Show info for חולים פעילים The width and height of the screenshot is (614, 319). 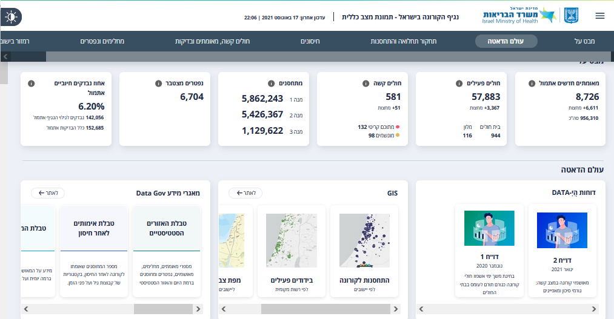[459, 84]
